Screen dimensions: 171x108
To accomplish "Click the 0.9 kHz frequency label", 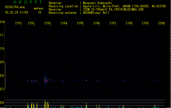I will tap(2, 62).
